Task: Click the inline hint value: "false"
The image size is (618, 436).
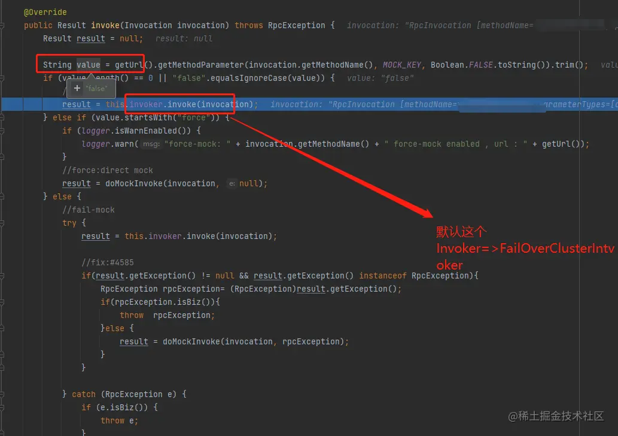Action: [380, 78]
